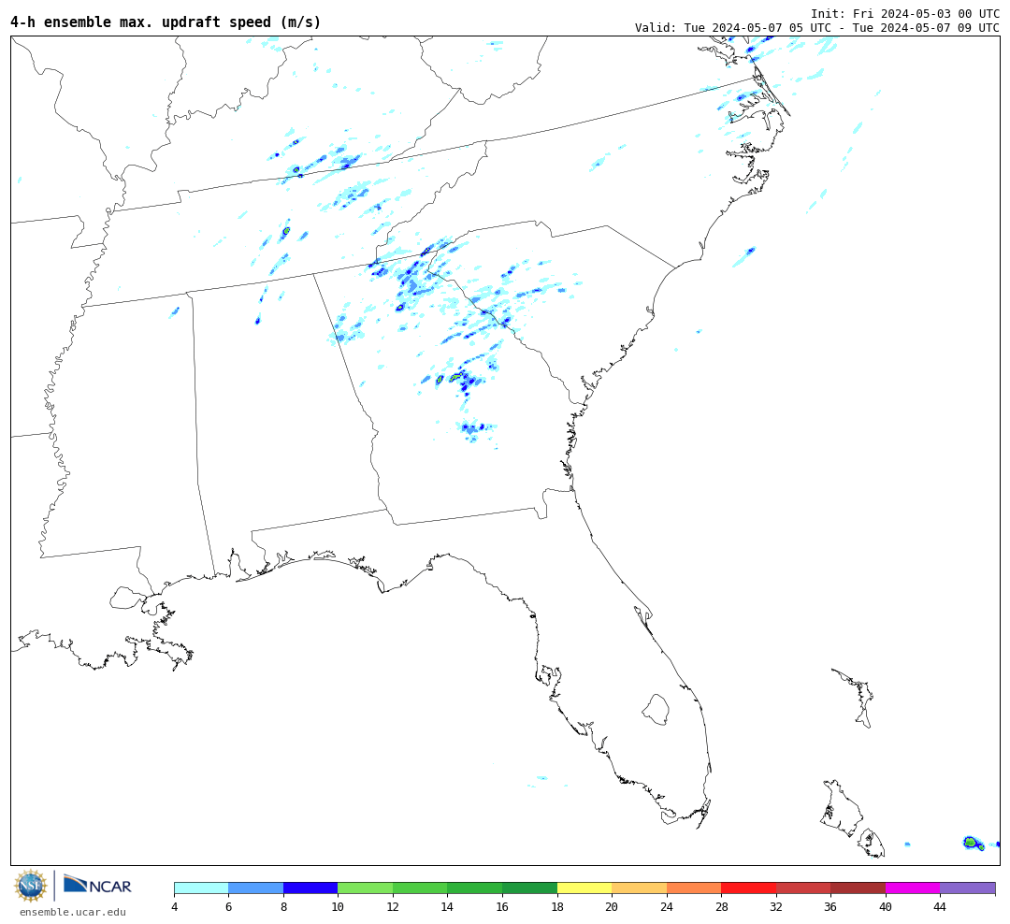Click the 36-40 m/s dark red swatch
Viewport: 1010px width, 924px height.
click(x=858, y=888)
